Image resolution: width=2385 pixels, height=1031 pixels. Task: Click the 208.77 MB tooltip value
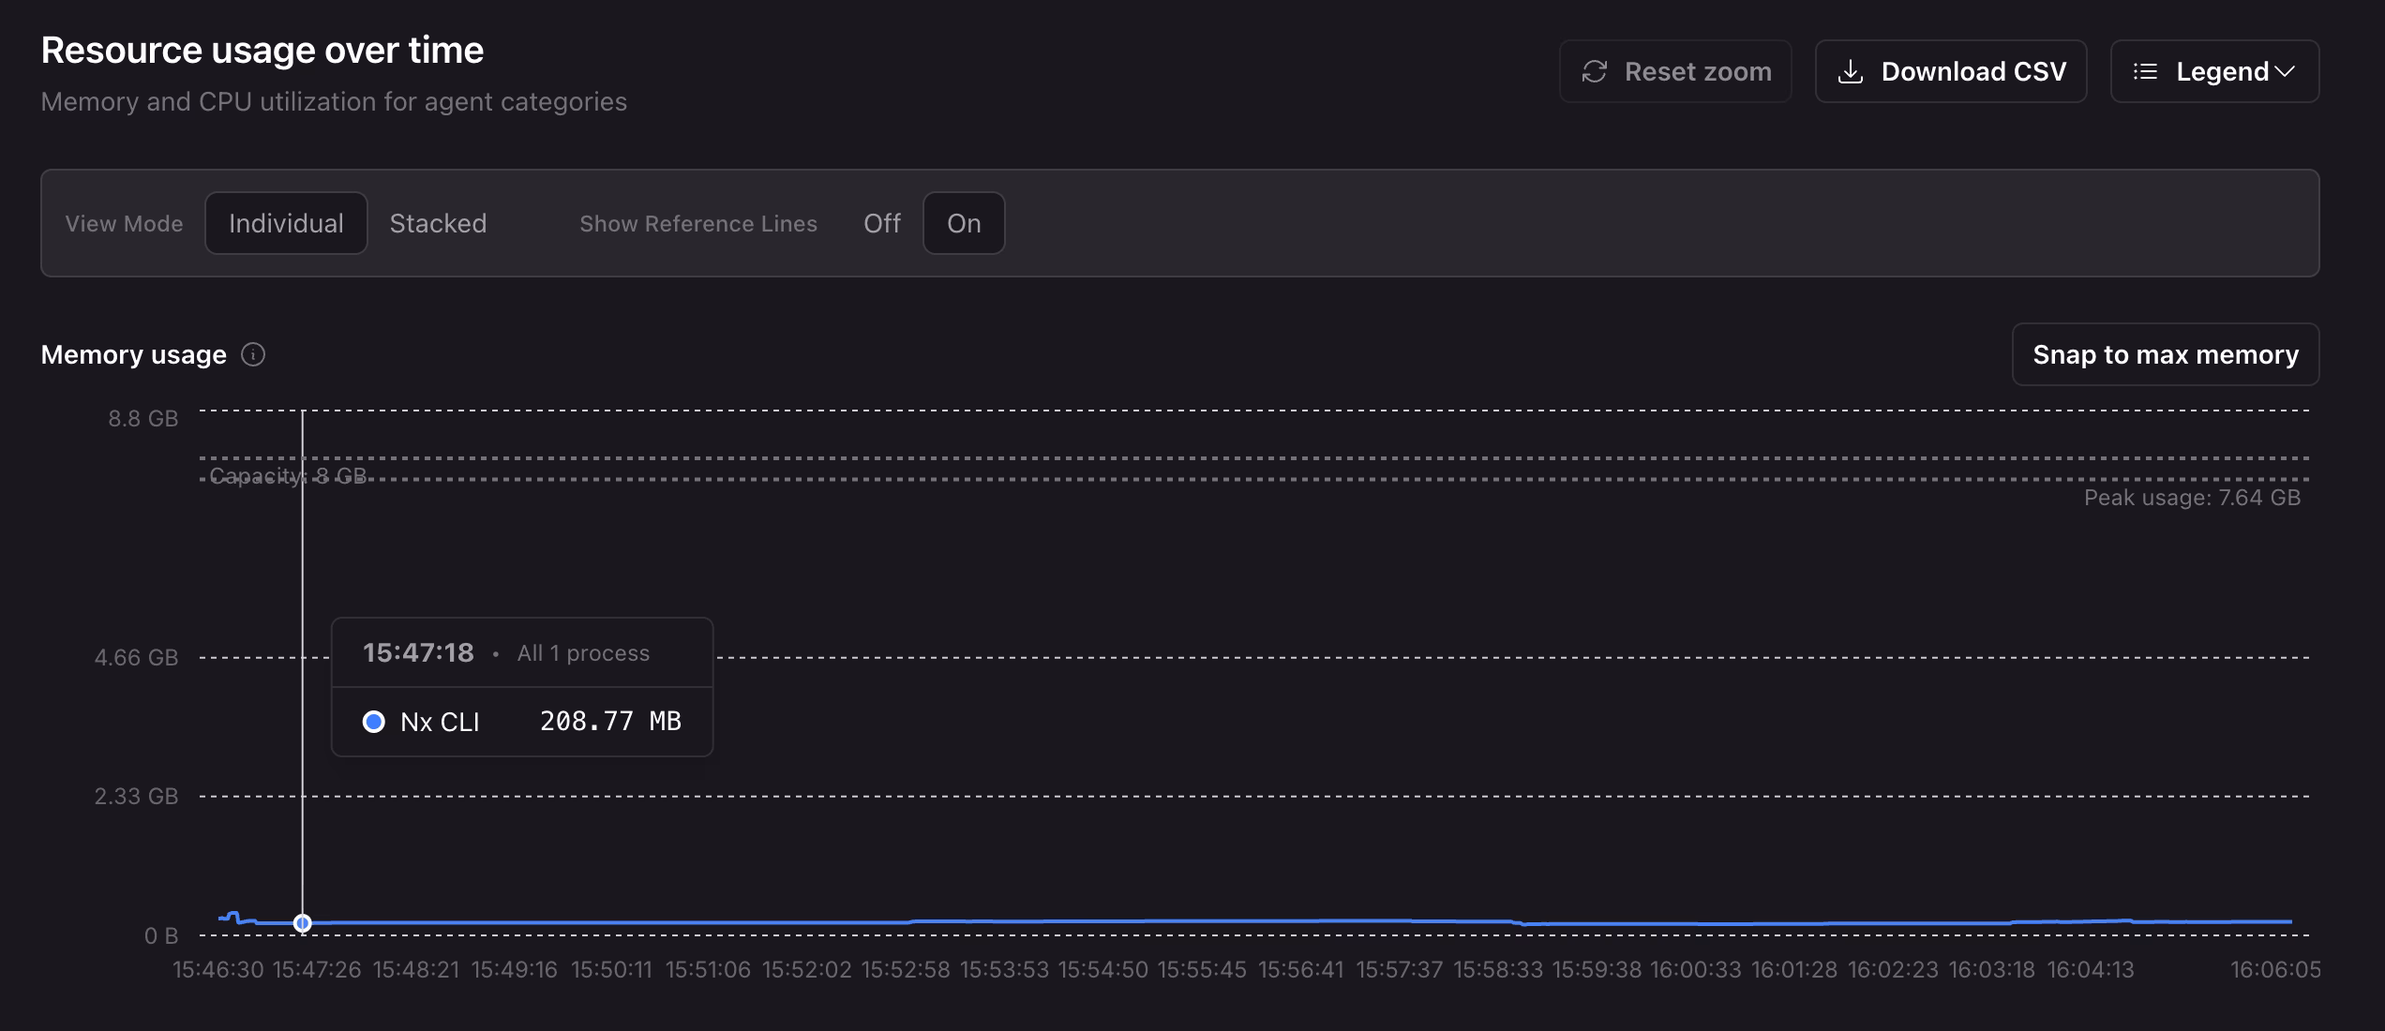pos(610,721)
